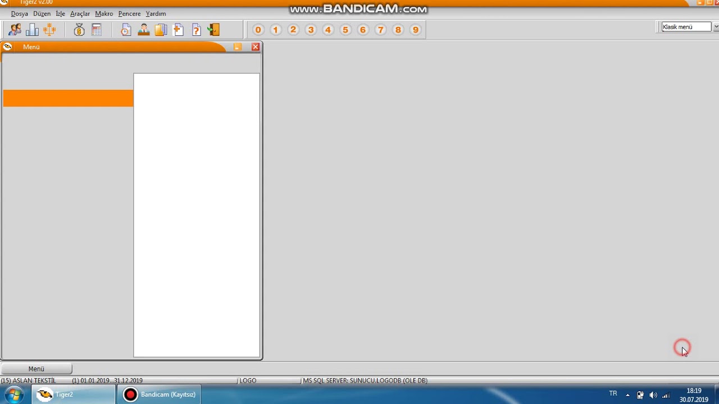Open the Windows Start menu
719x404 pixels.
[14, 394]
